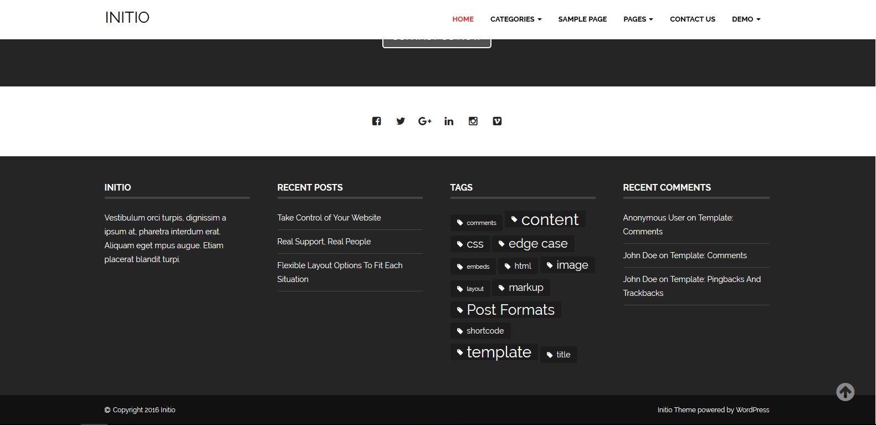Open the Demo dropdown menu
Screen dimensions: 876x425
(746, 19)
